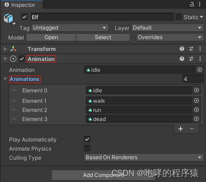Click the Model Select button
This screenshot has width=206, height=182.
click(103, 37)
